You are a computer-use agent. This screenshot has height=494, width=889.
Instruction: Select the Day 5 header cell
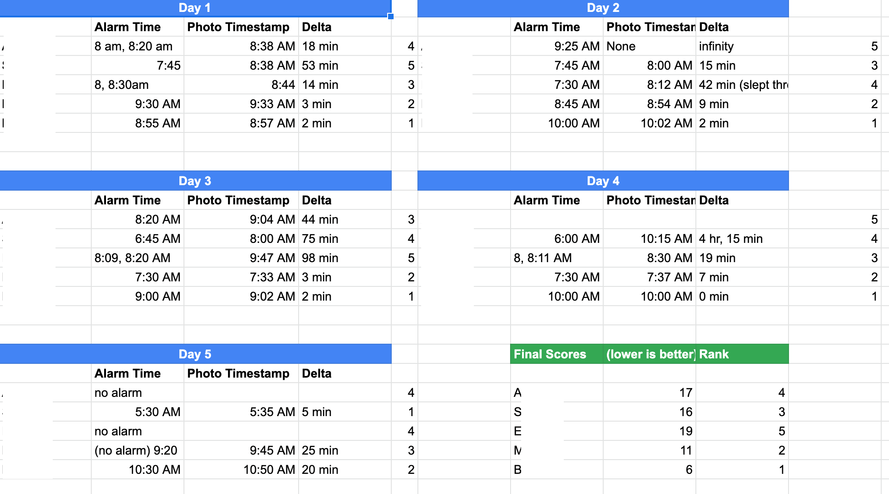pos(195,354)
